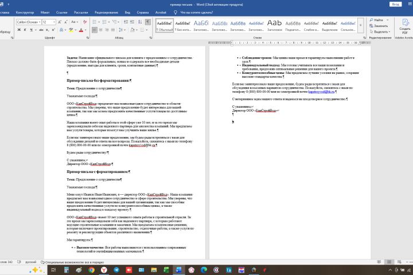This screenshot has height=275, width=413.
Task: Click Выделить in the editing group
Action: (x=380, y=32)
